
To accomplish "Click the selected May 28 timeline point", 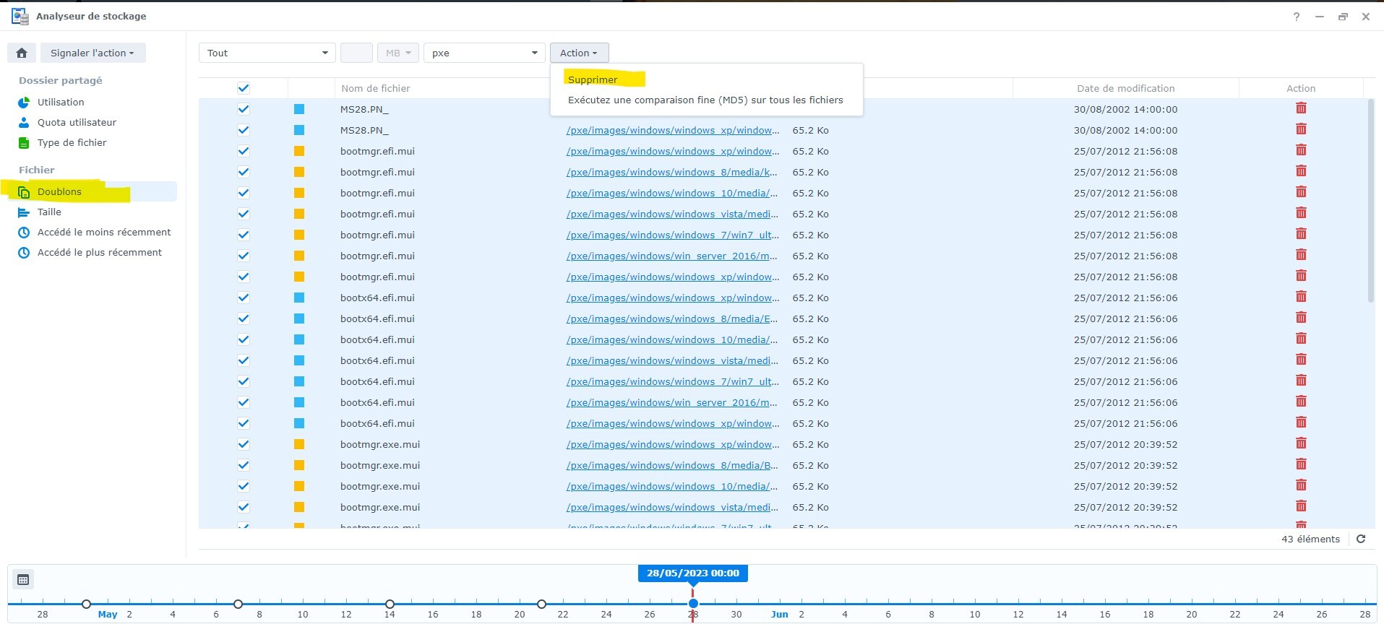I will click(693, 604).
